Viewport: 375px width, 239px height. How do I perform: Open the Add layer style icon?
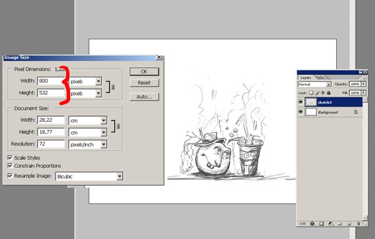tap(312, 224)
